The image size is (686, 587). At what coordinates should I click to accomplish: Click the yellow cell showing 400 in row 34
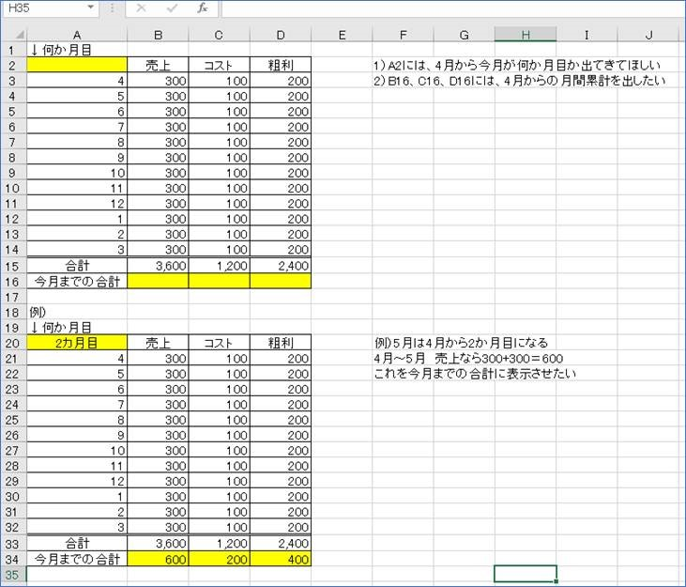tap(281, 559)
